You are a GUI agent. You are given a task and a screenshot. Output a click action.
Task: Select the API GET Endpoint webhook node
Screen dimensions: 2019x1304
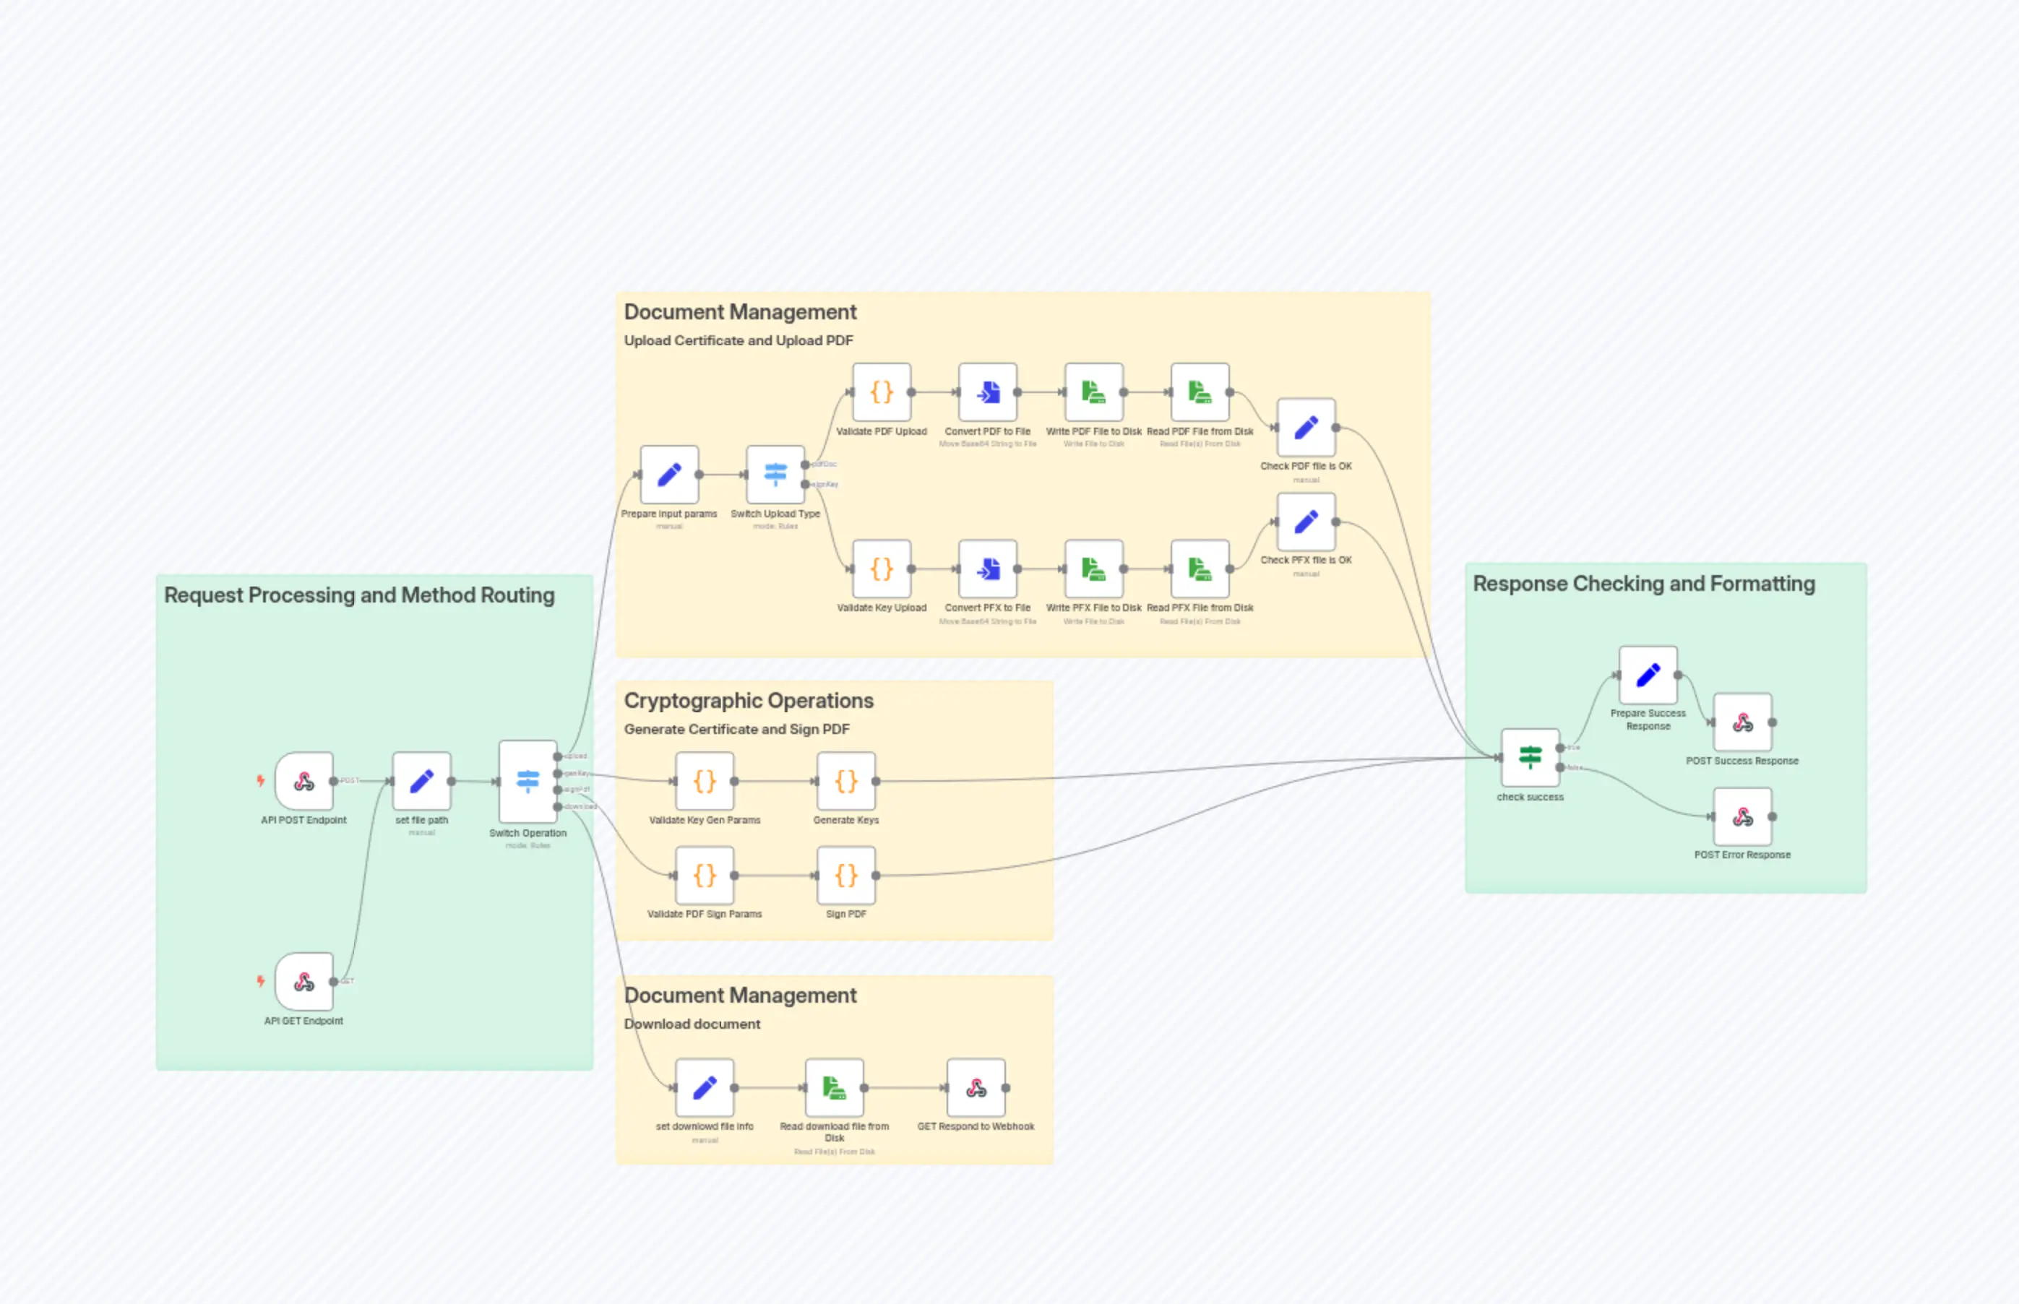pyautogui.click(x=304, y=981)
